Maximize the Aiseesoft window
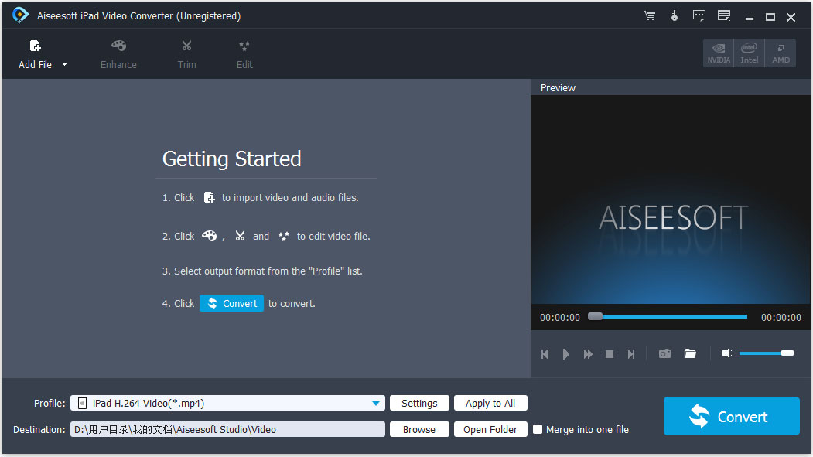Image resolution: width=813 pixels, height=457 pixels. tap(770, 17)
